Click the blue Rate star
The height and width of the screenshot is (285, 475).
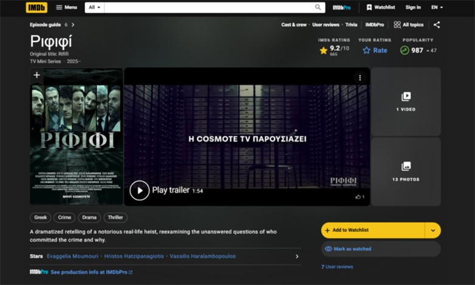coord(366,50)
